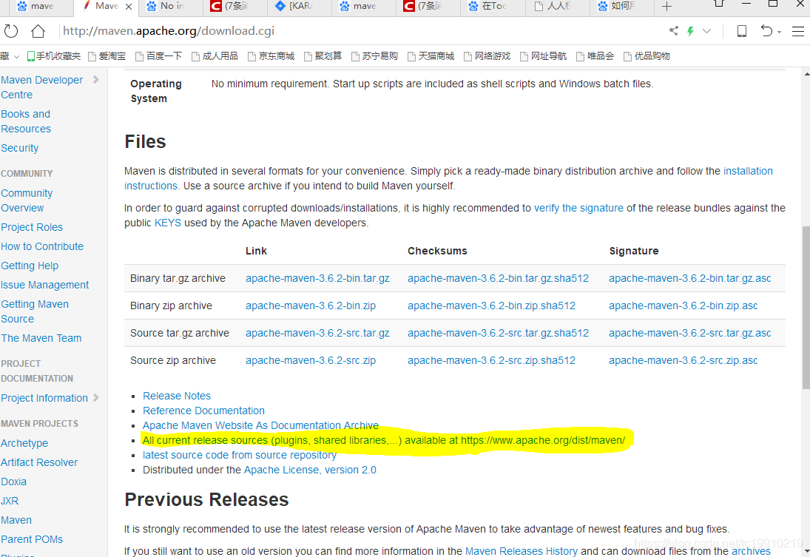
Task: Open apache-maven-3.6.2-src.zip.asc signature
Action: click(x=683, y=361)
